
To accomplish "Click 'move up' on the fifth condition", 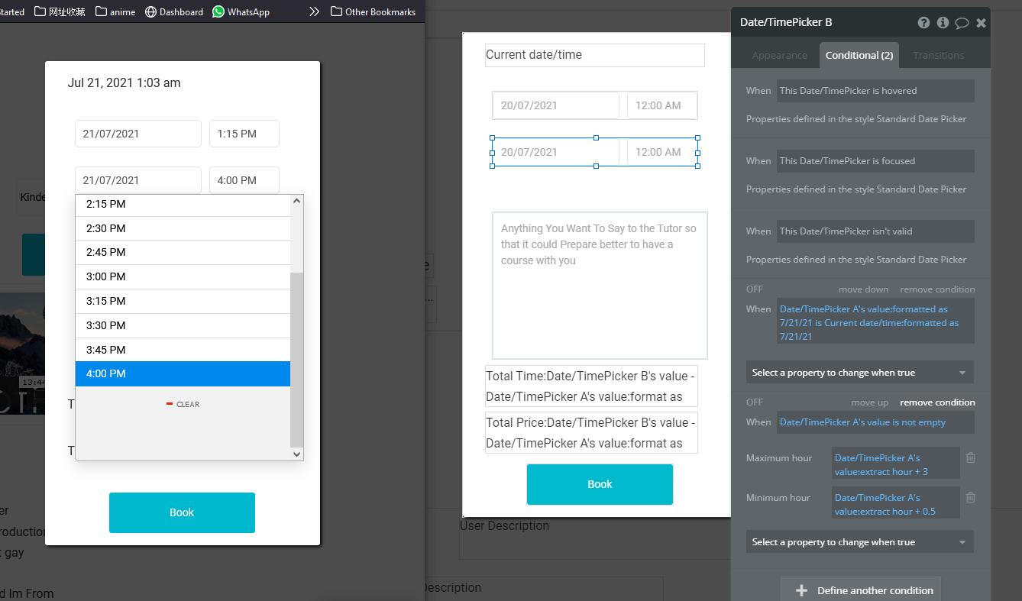I will pyautogui.click(x=870, y=402).
